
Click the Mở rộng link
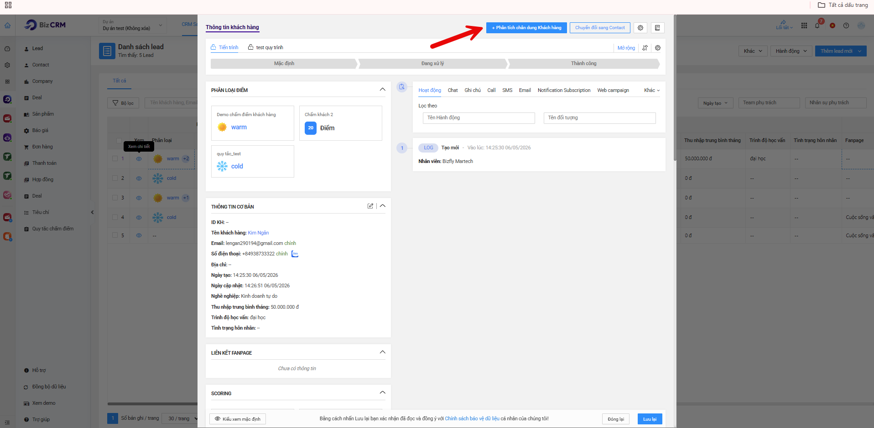pos(626,48)
